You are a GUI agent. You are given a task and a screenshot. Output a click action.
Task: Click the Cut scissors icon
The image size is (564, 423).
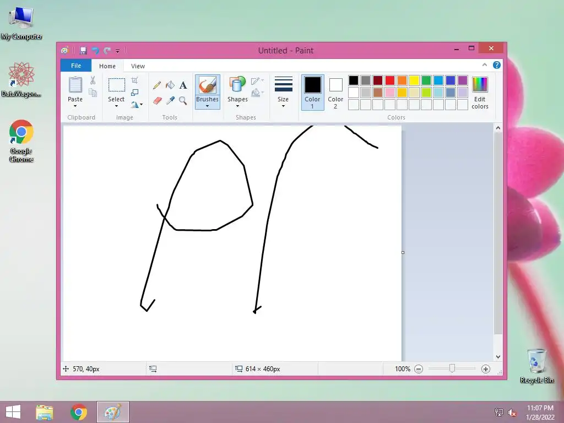point(93,80)
